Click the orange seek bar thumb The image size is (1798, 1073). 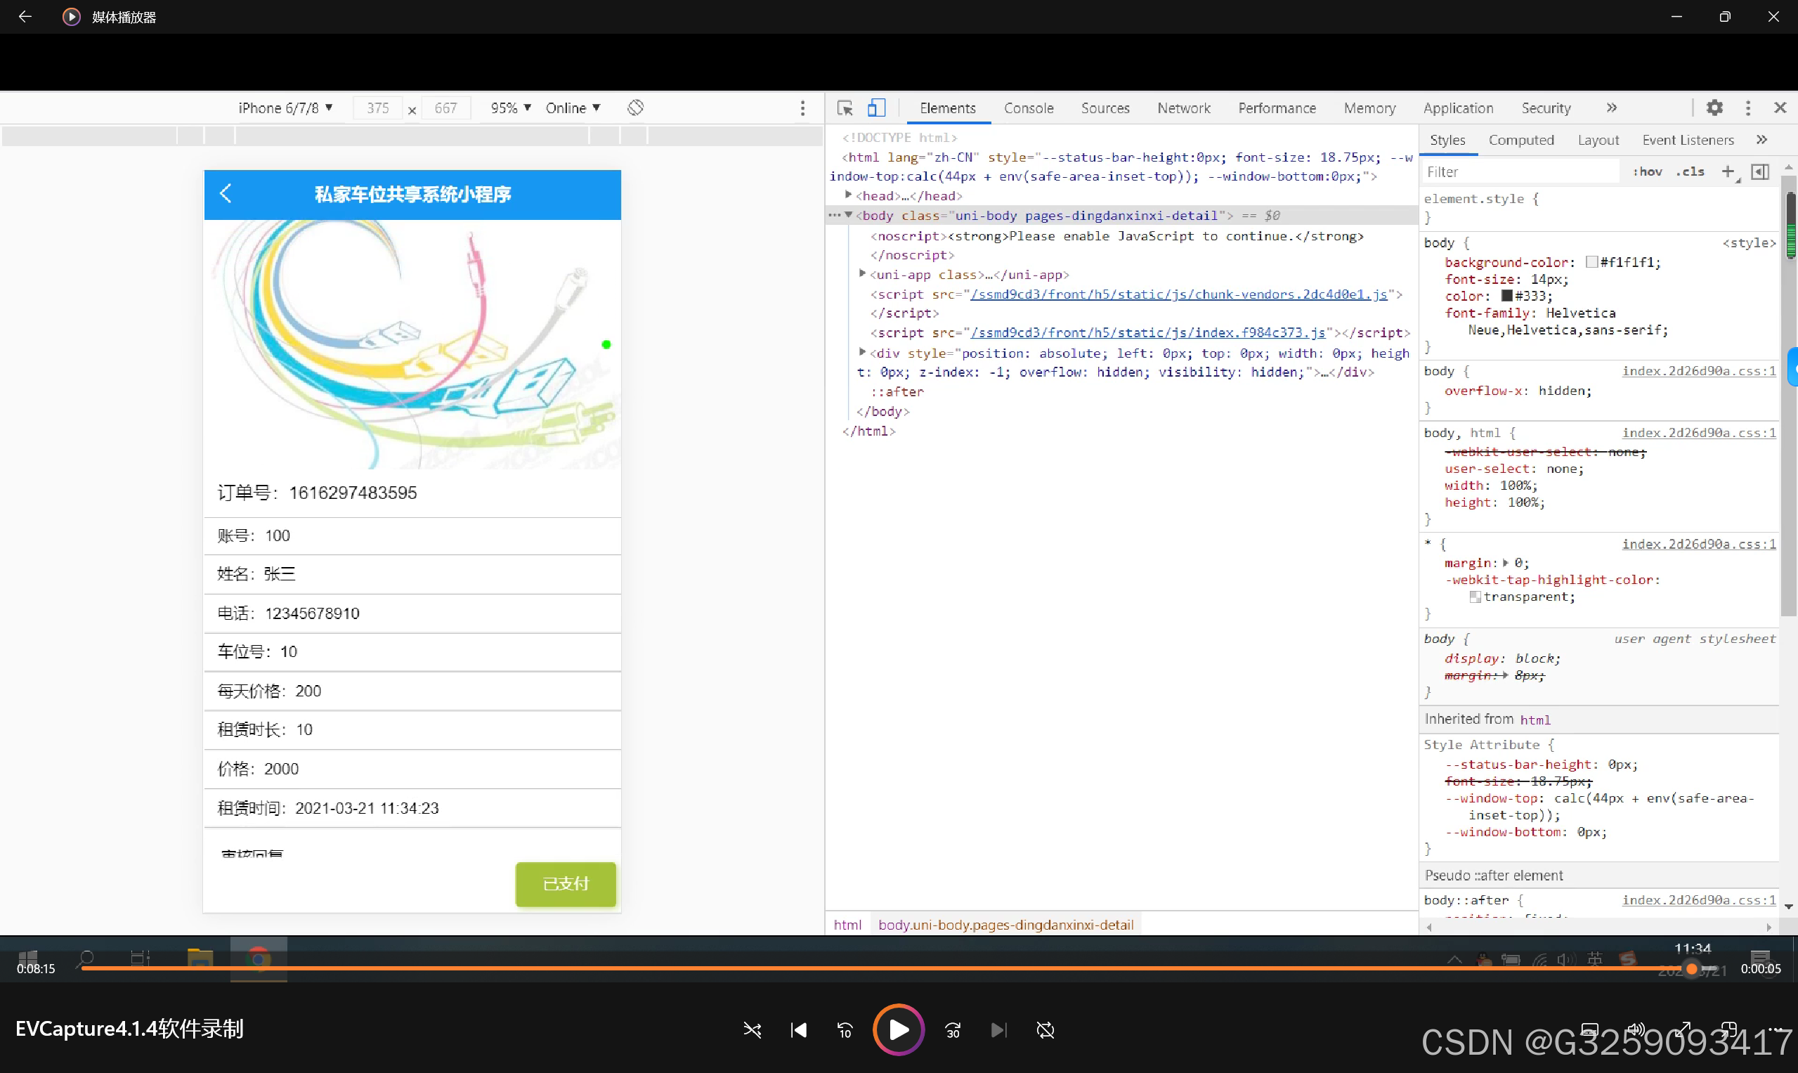(1691, 969)
